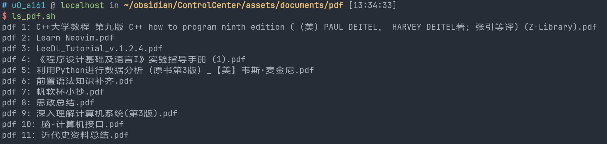
Task: Click the ~/obsidian/ControlCenter working directory path
Action: pyautogui.click(x=233, y=5)
